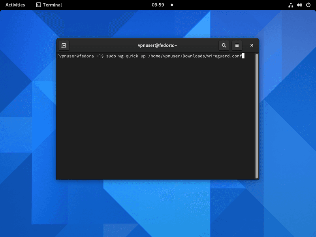This screenshot has width=316, height=237.
Task: Click the word sudo in the command
Action: 111,56
